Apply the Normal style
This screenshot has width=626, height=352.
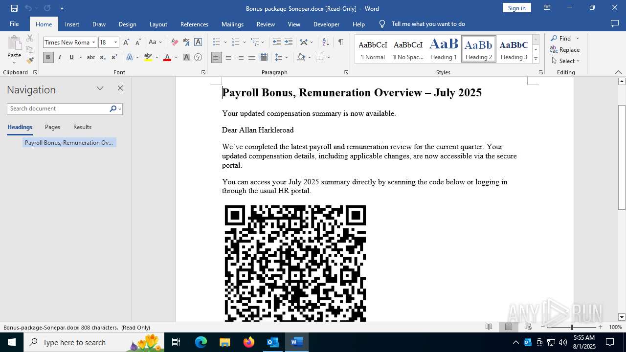(373, 49)
